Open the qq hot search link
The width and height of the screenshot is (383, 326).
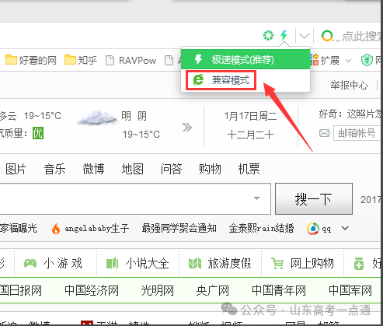[x=326, y=230]
